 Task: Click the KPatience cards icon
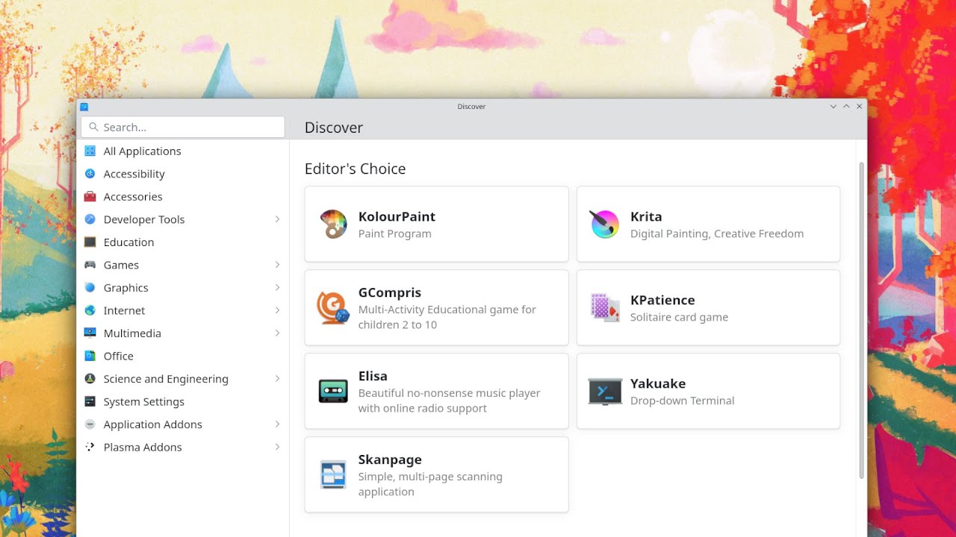[x=605, y=308]
